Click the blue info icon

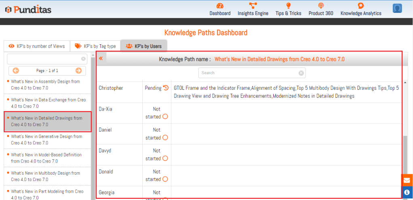tap(407, 192)
